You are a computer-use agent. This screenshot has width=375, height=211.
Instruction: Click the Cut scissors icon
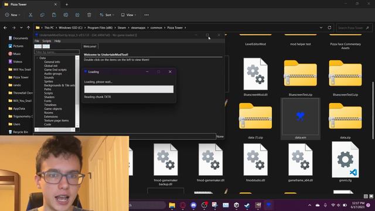pos(30,15)
